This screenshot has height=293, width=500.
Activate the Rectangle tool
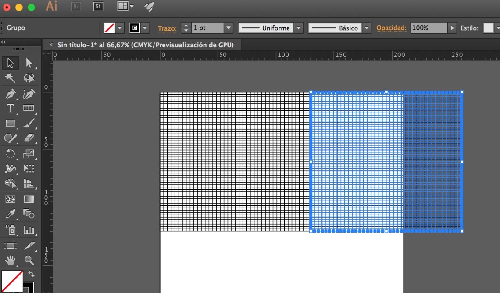[11, 123]
